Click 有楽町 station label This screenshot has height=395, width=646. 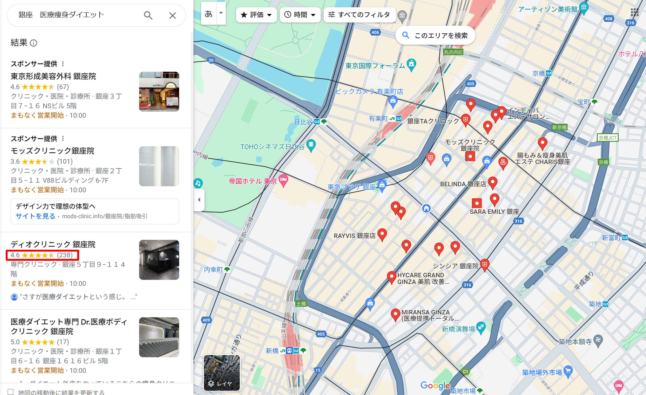coord(378,118)
